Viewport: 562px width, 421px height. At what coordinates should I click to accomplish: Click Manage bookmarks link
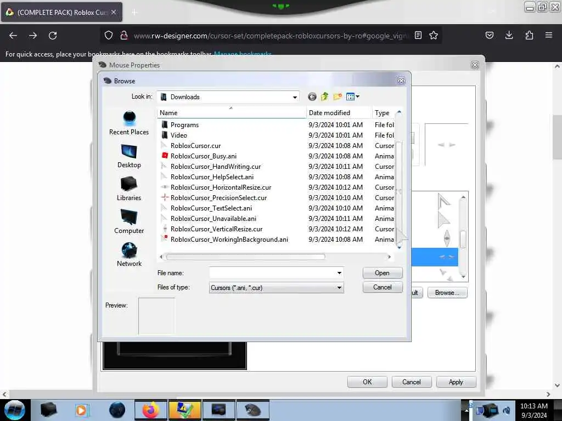click(243, 54)
